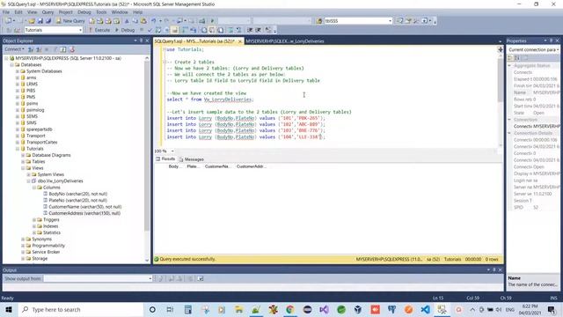This screenshot has height=317, width=563.
Task: Open the File menu
Action: (x=6, y=11)
